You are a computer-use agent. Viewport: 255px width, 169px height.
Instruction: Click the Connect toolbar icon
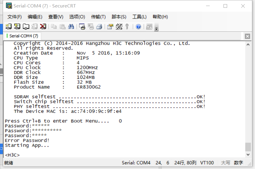tap(8, 26)
